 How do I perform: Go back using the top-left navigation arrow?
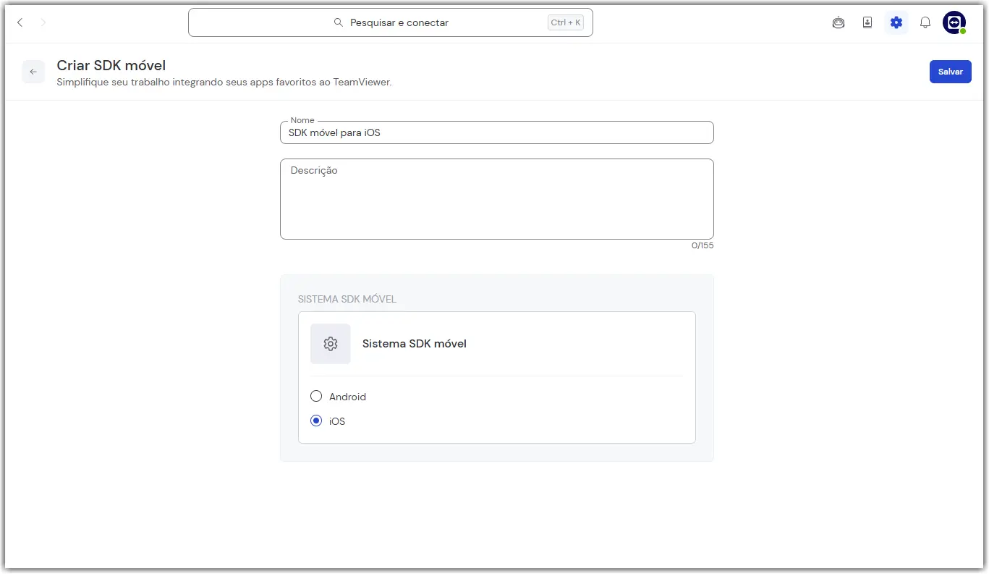coord(20,22)
